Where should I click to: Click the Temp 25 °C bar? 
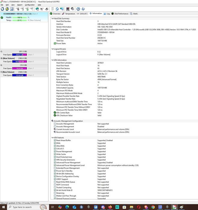click(20, 20)
